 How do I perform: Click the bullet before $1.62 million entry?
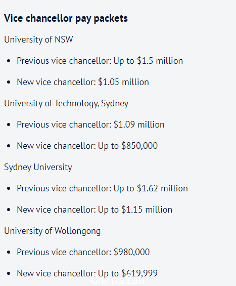(x=9, y=189)
